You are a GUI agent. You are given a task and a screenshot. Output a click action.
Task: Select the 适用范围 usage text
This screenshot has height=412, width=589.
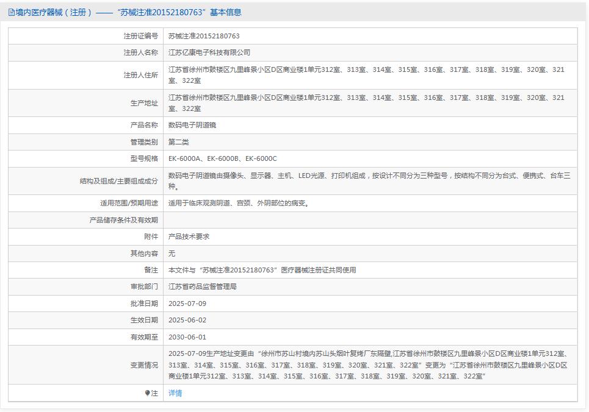231,203
